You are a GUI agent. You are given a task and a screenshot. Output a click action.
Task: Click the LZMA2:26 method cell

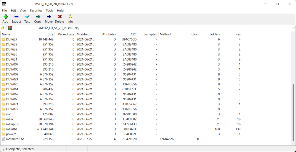click(x=167, y=139)
